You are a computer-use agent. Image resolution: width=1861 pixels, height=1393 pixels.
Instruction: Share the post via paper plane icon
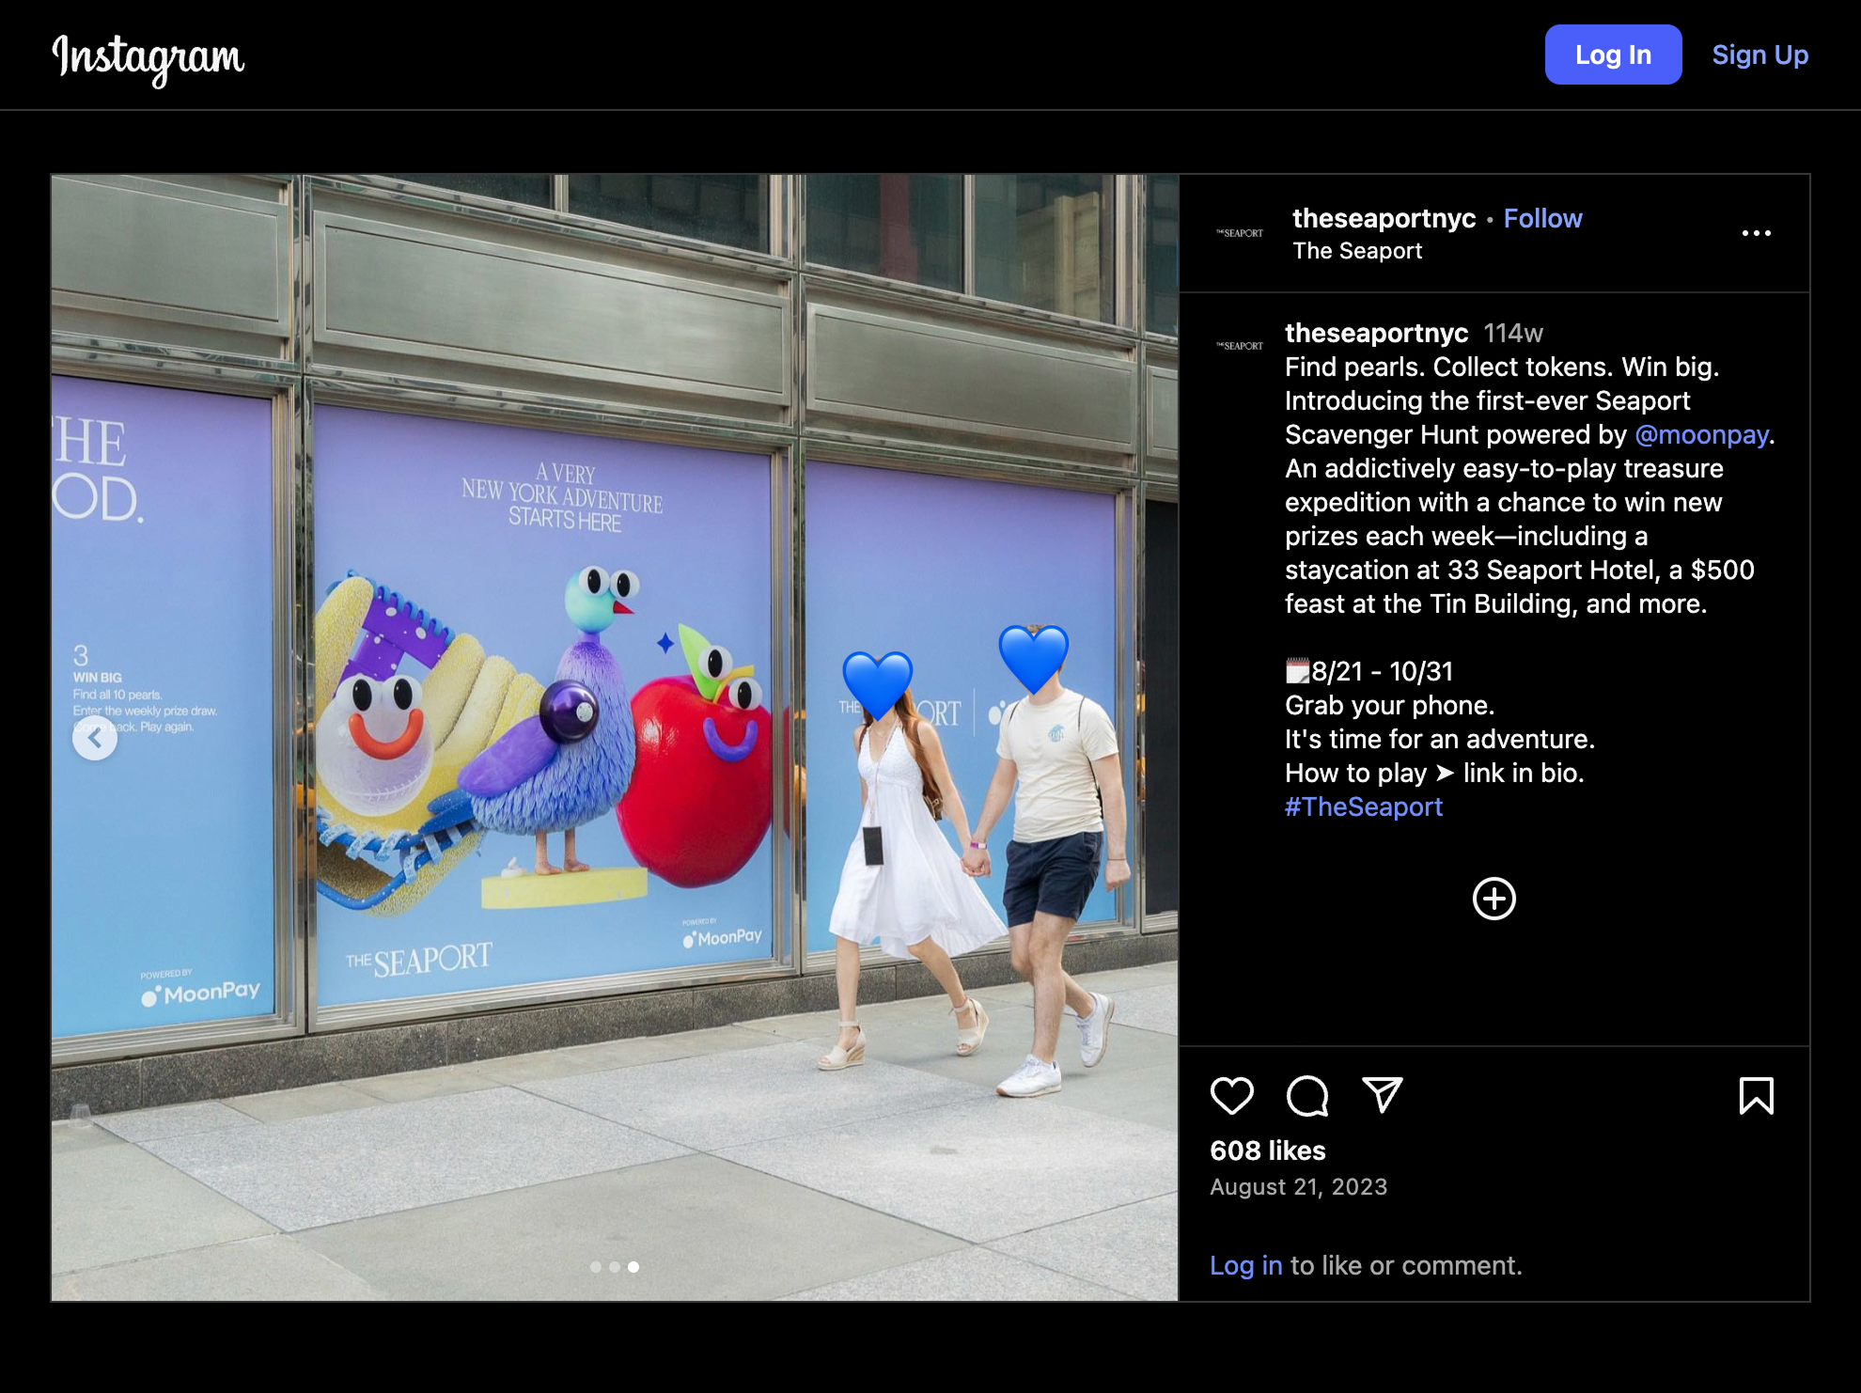tap(1382, 1095)
